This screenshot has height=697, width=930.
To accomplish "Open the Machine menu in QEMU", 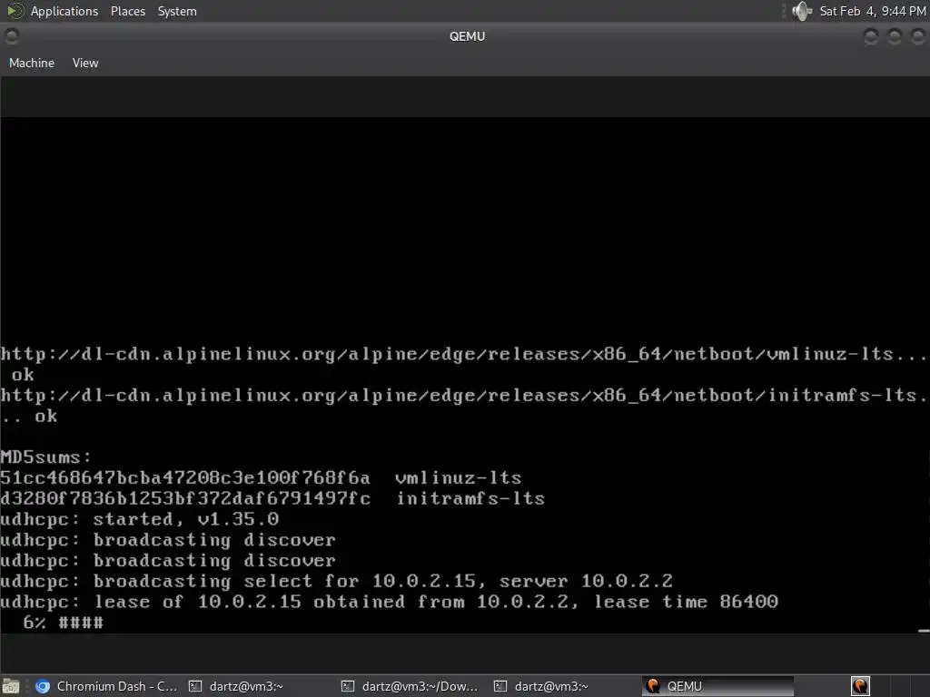I will [x=32, y=63].
